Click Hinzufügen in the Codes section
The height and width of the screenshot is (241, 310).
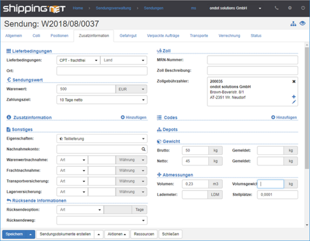[x=284, y=118]
